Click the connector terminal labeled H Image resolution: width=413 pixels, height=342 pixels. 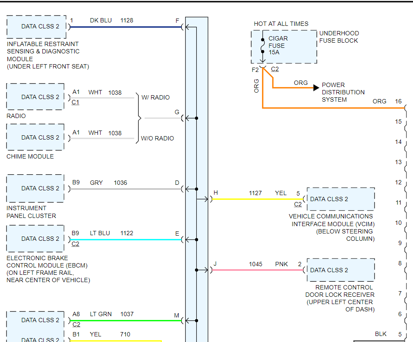click(x=215, y=193)
